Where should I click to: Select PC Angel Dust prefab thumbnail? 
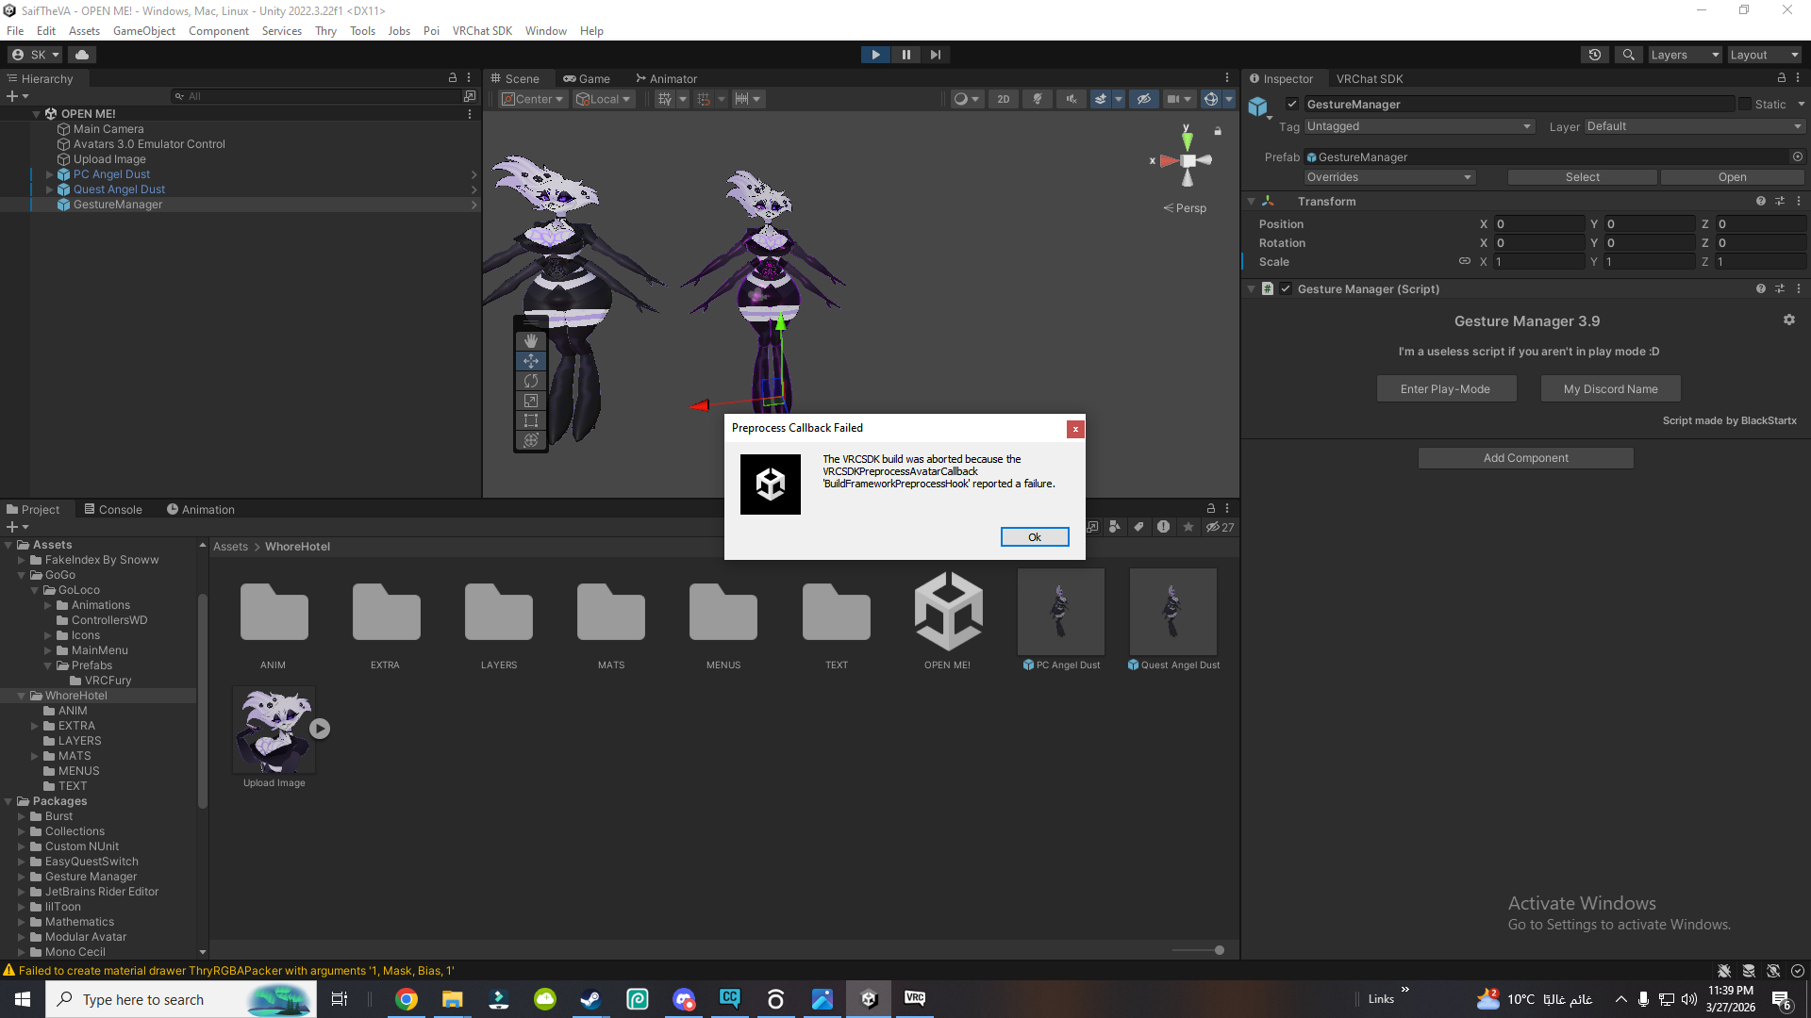click(1061, 611)
